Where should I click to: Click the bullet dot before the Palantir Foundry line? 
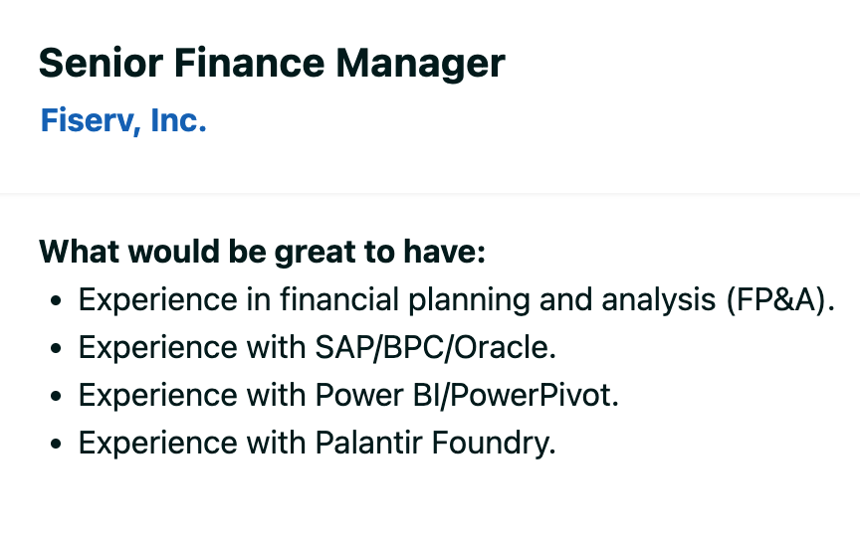click(56, 444)
